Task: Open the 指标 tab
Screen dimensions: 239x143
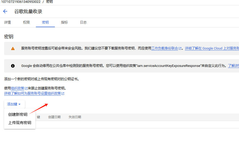Action: tap(64, 22)
